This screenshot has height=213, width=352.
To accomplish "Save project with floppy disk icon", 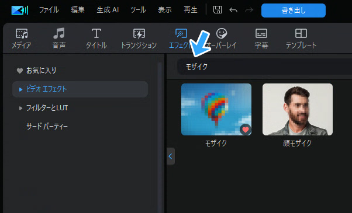I will (218, 10).
